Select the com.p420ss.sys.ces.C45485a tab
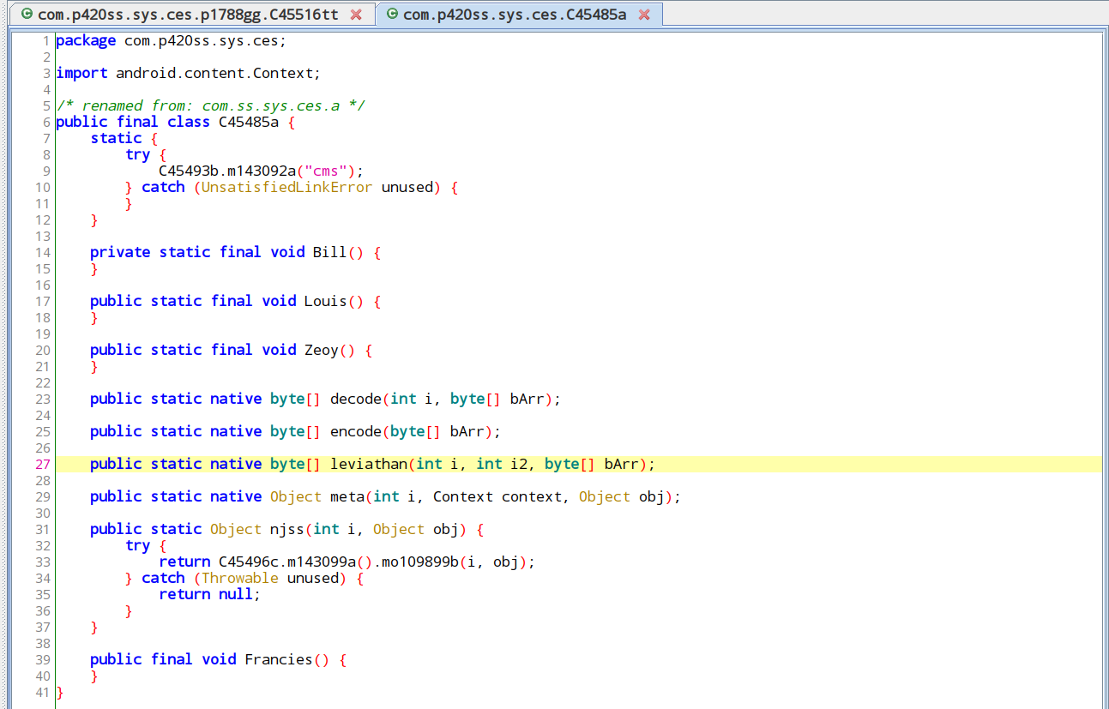Screen dimensions: 1109x709 click(515, 15)
